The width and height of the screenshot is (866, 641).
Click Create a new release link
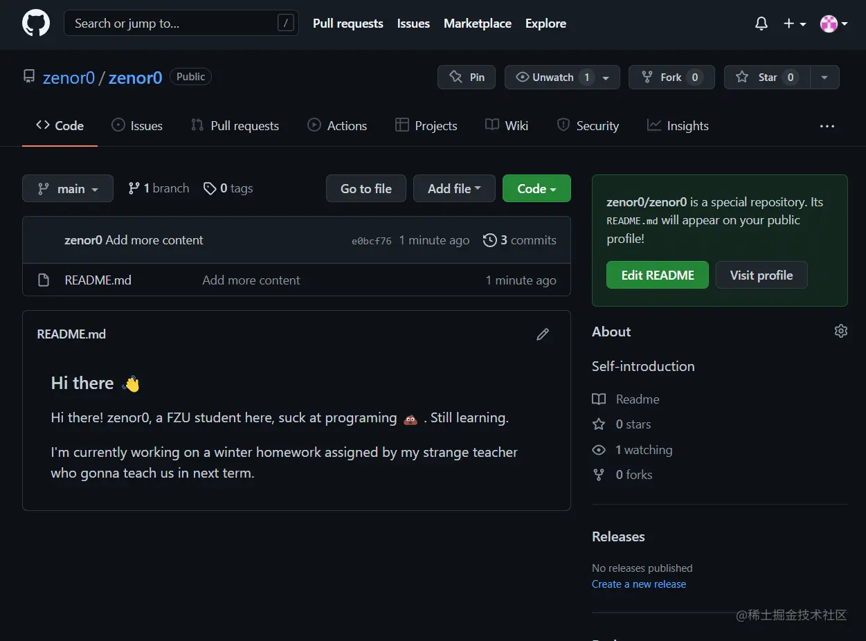(639, 584)
